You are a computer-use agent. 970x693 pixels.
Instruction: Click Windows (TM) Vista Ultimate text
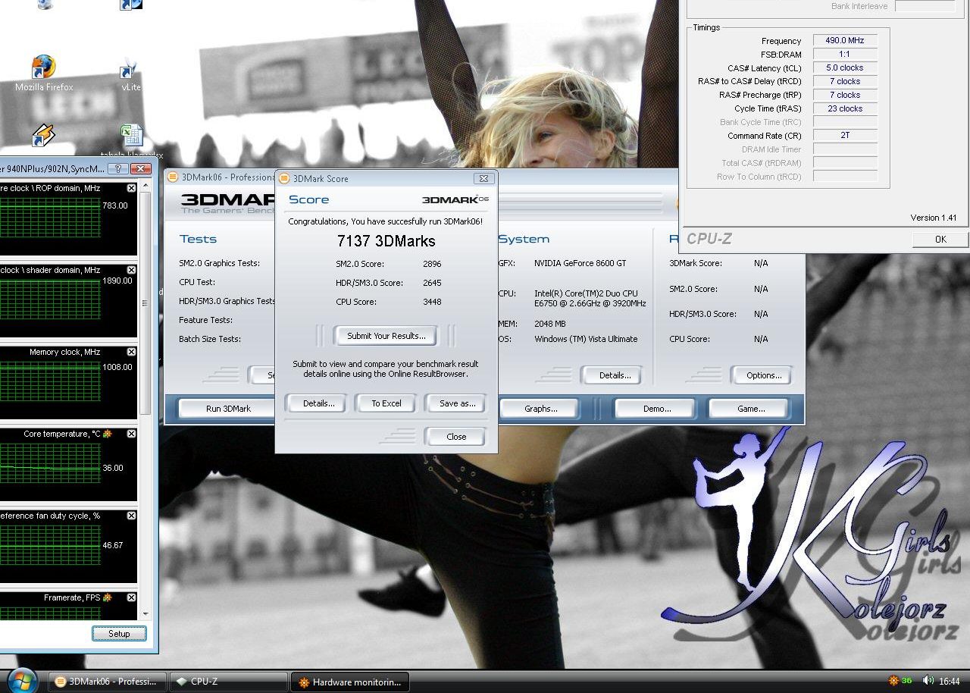coord(586,339)
